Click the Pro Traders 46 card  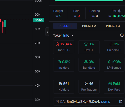point(89,87)
